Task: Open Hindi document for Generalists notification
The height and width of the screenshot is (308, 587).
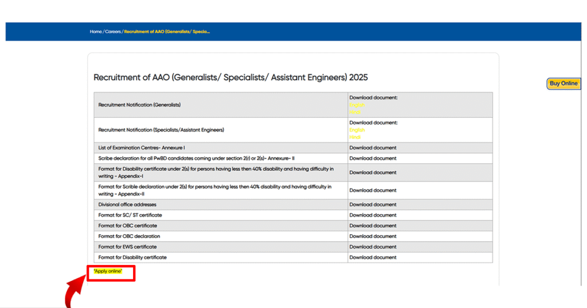Action: [355, 112]
